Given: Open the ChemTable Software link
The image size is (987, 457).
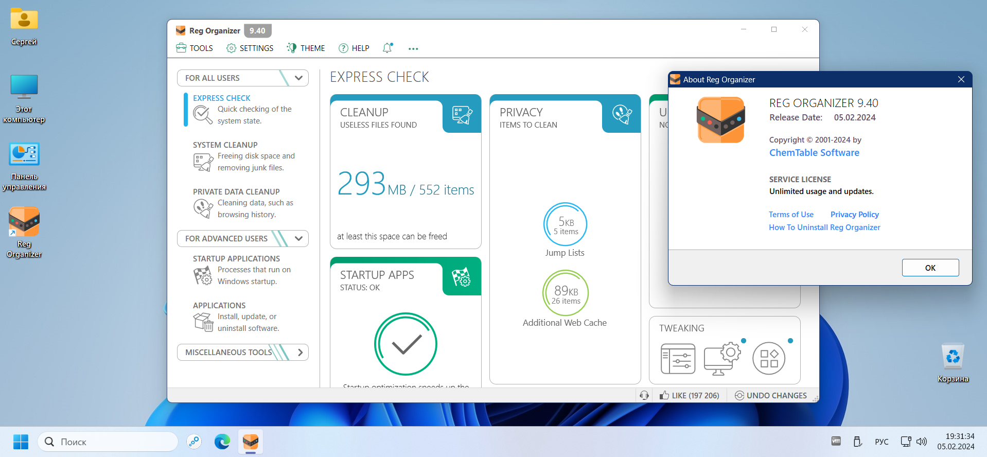Looking at the screenshot, I should [x=814, y=152].
